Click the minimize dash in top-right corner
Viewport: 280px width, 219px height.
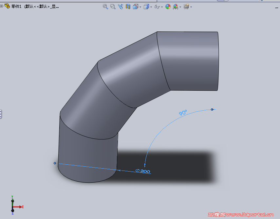[277, 8]
